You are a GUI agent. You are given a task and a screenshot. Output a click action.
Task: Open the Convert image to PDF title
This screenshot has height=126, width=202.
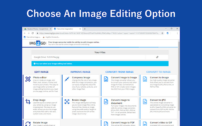click(x=123, y=123)
